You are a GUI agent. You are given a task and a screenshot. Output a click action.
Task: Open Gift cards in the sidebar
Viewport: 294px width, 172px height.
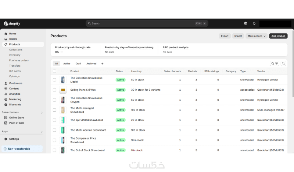(15, 71)
